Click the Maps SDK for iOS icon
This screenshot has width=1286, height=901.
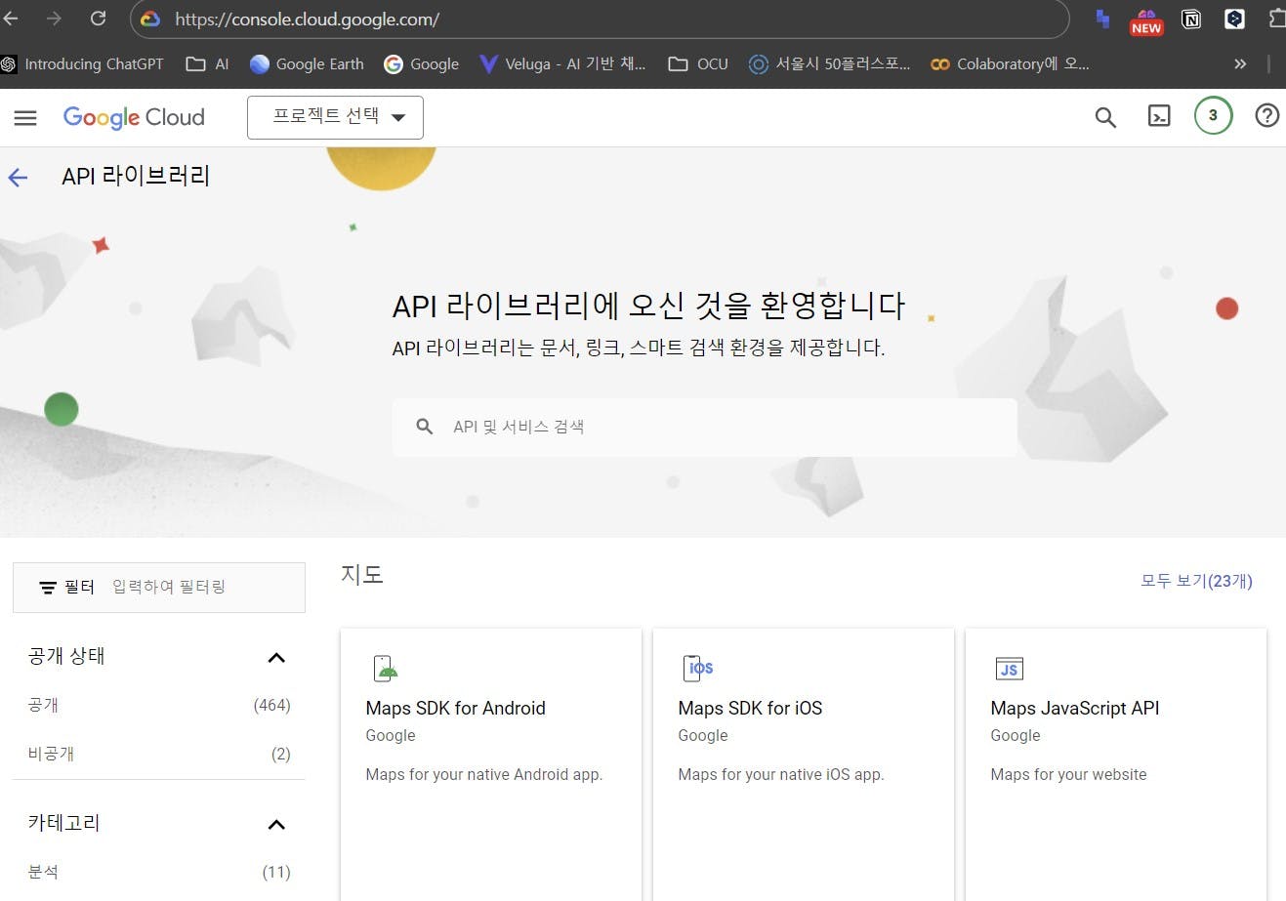click(698, 669)
